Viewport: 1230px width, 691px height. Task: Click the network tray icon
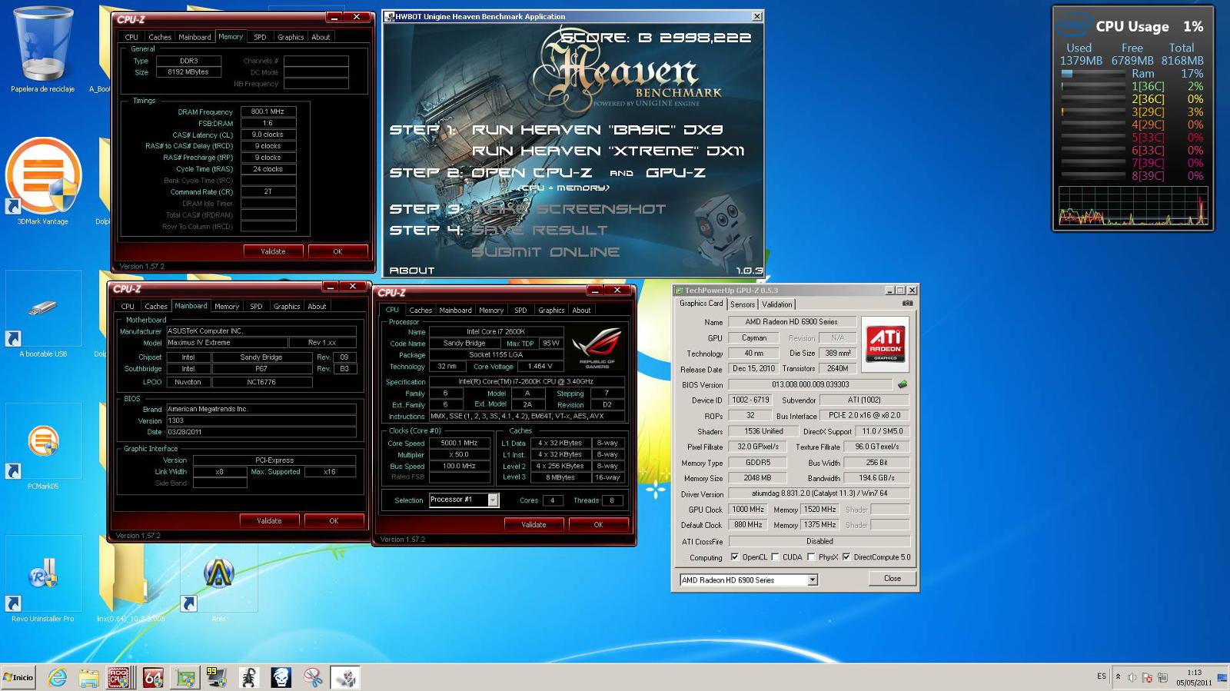pyautogui.click(x=1162, y=677)
